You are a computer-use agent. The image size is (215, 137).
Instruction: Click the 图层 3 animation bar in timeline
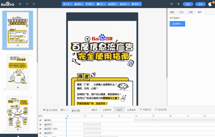point(92,124)
